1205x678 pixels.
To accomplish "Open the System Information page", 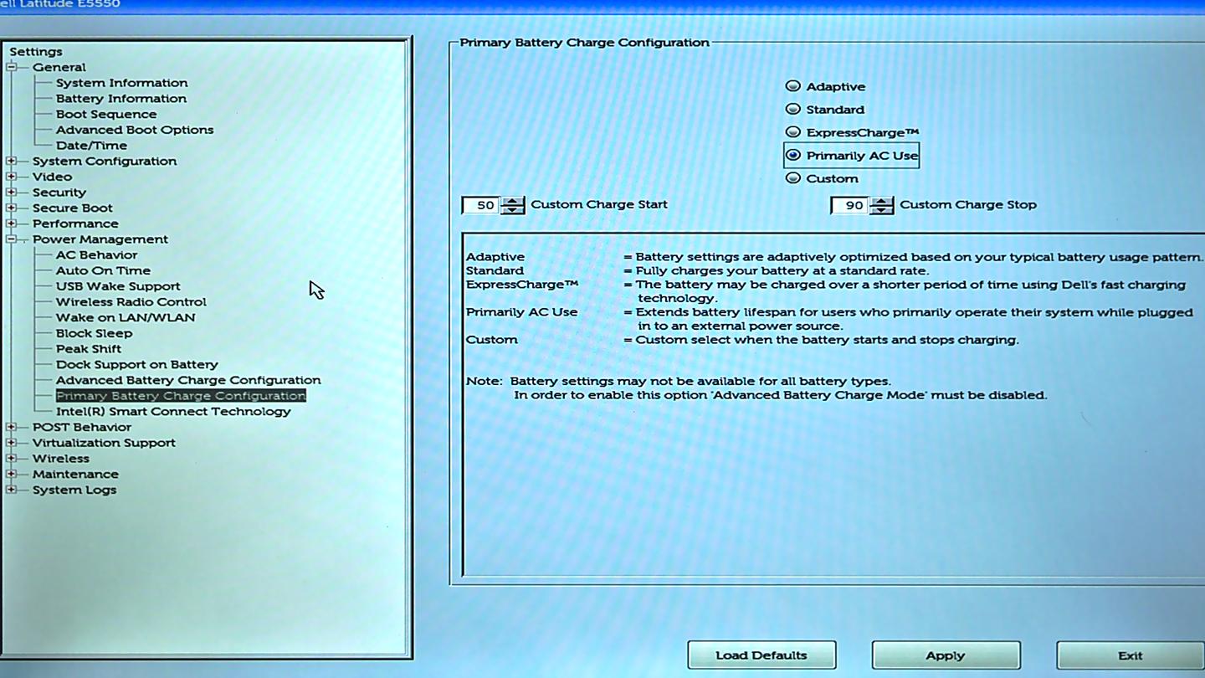I will click(x=121, y=82).
